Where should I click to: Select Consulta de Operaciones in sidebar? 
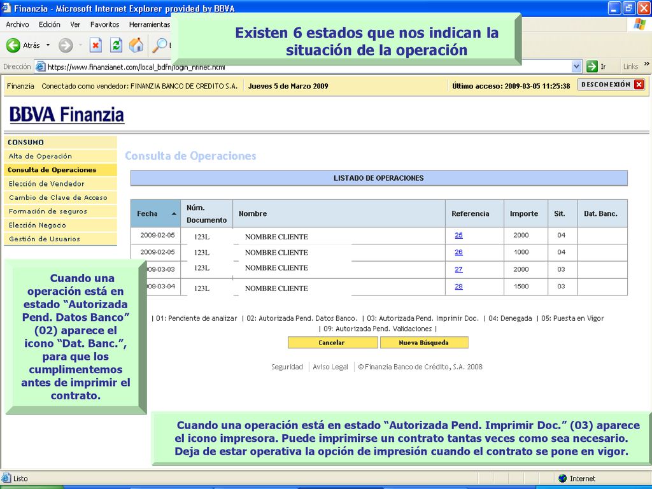pos(60,170)
